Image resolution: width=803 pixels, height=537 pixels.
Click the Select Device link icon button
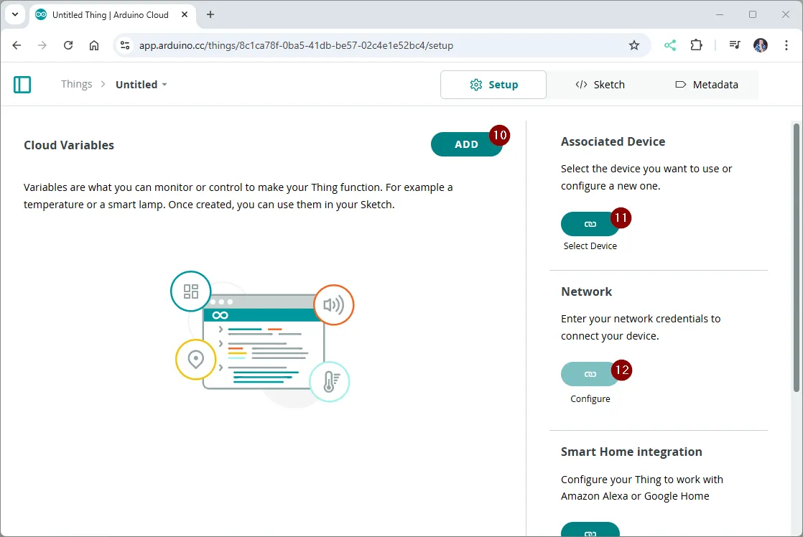(x=590, y=224)
